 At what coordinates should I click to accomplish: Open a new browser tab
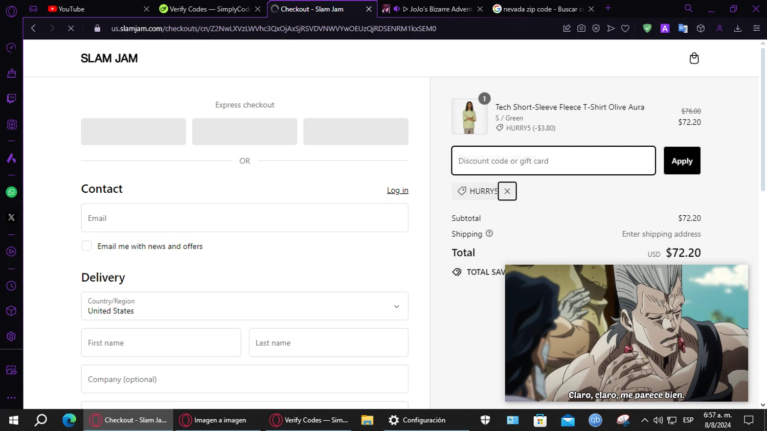pyautogui.click(x=608, y=8)
